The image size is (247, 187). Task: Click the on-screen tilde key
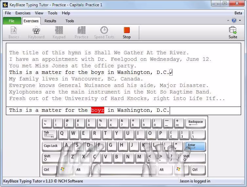(x=47, y=123)
